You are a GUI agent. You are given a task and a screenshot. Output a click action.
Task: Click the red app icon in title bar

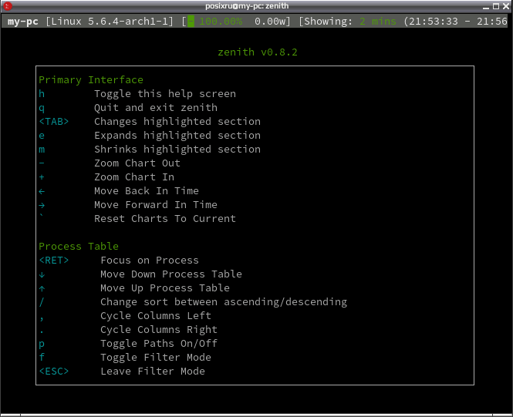8,6
